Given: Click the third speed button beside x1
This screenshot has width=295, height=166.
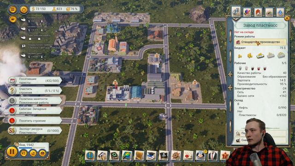Looking at the screenshot, I should [x=33, y=153].
